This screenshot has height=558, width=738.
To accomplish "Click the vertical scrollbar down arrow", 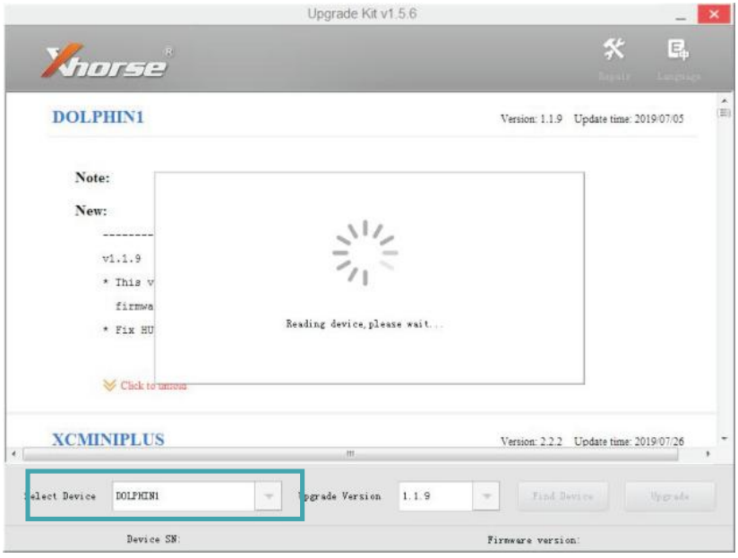I will pyautogui.click(x=725, y=439).
